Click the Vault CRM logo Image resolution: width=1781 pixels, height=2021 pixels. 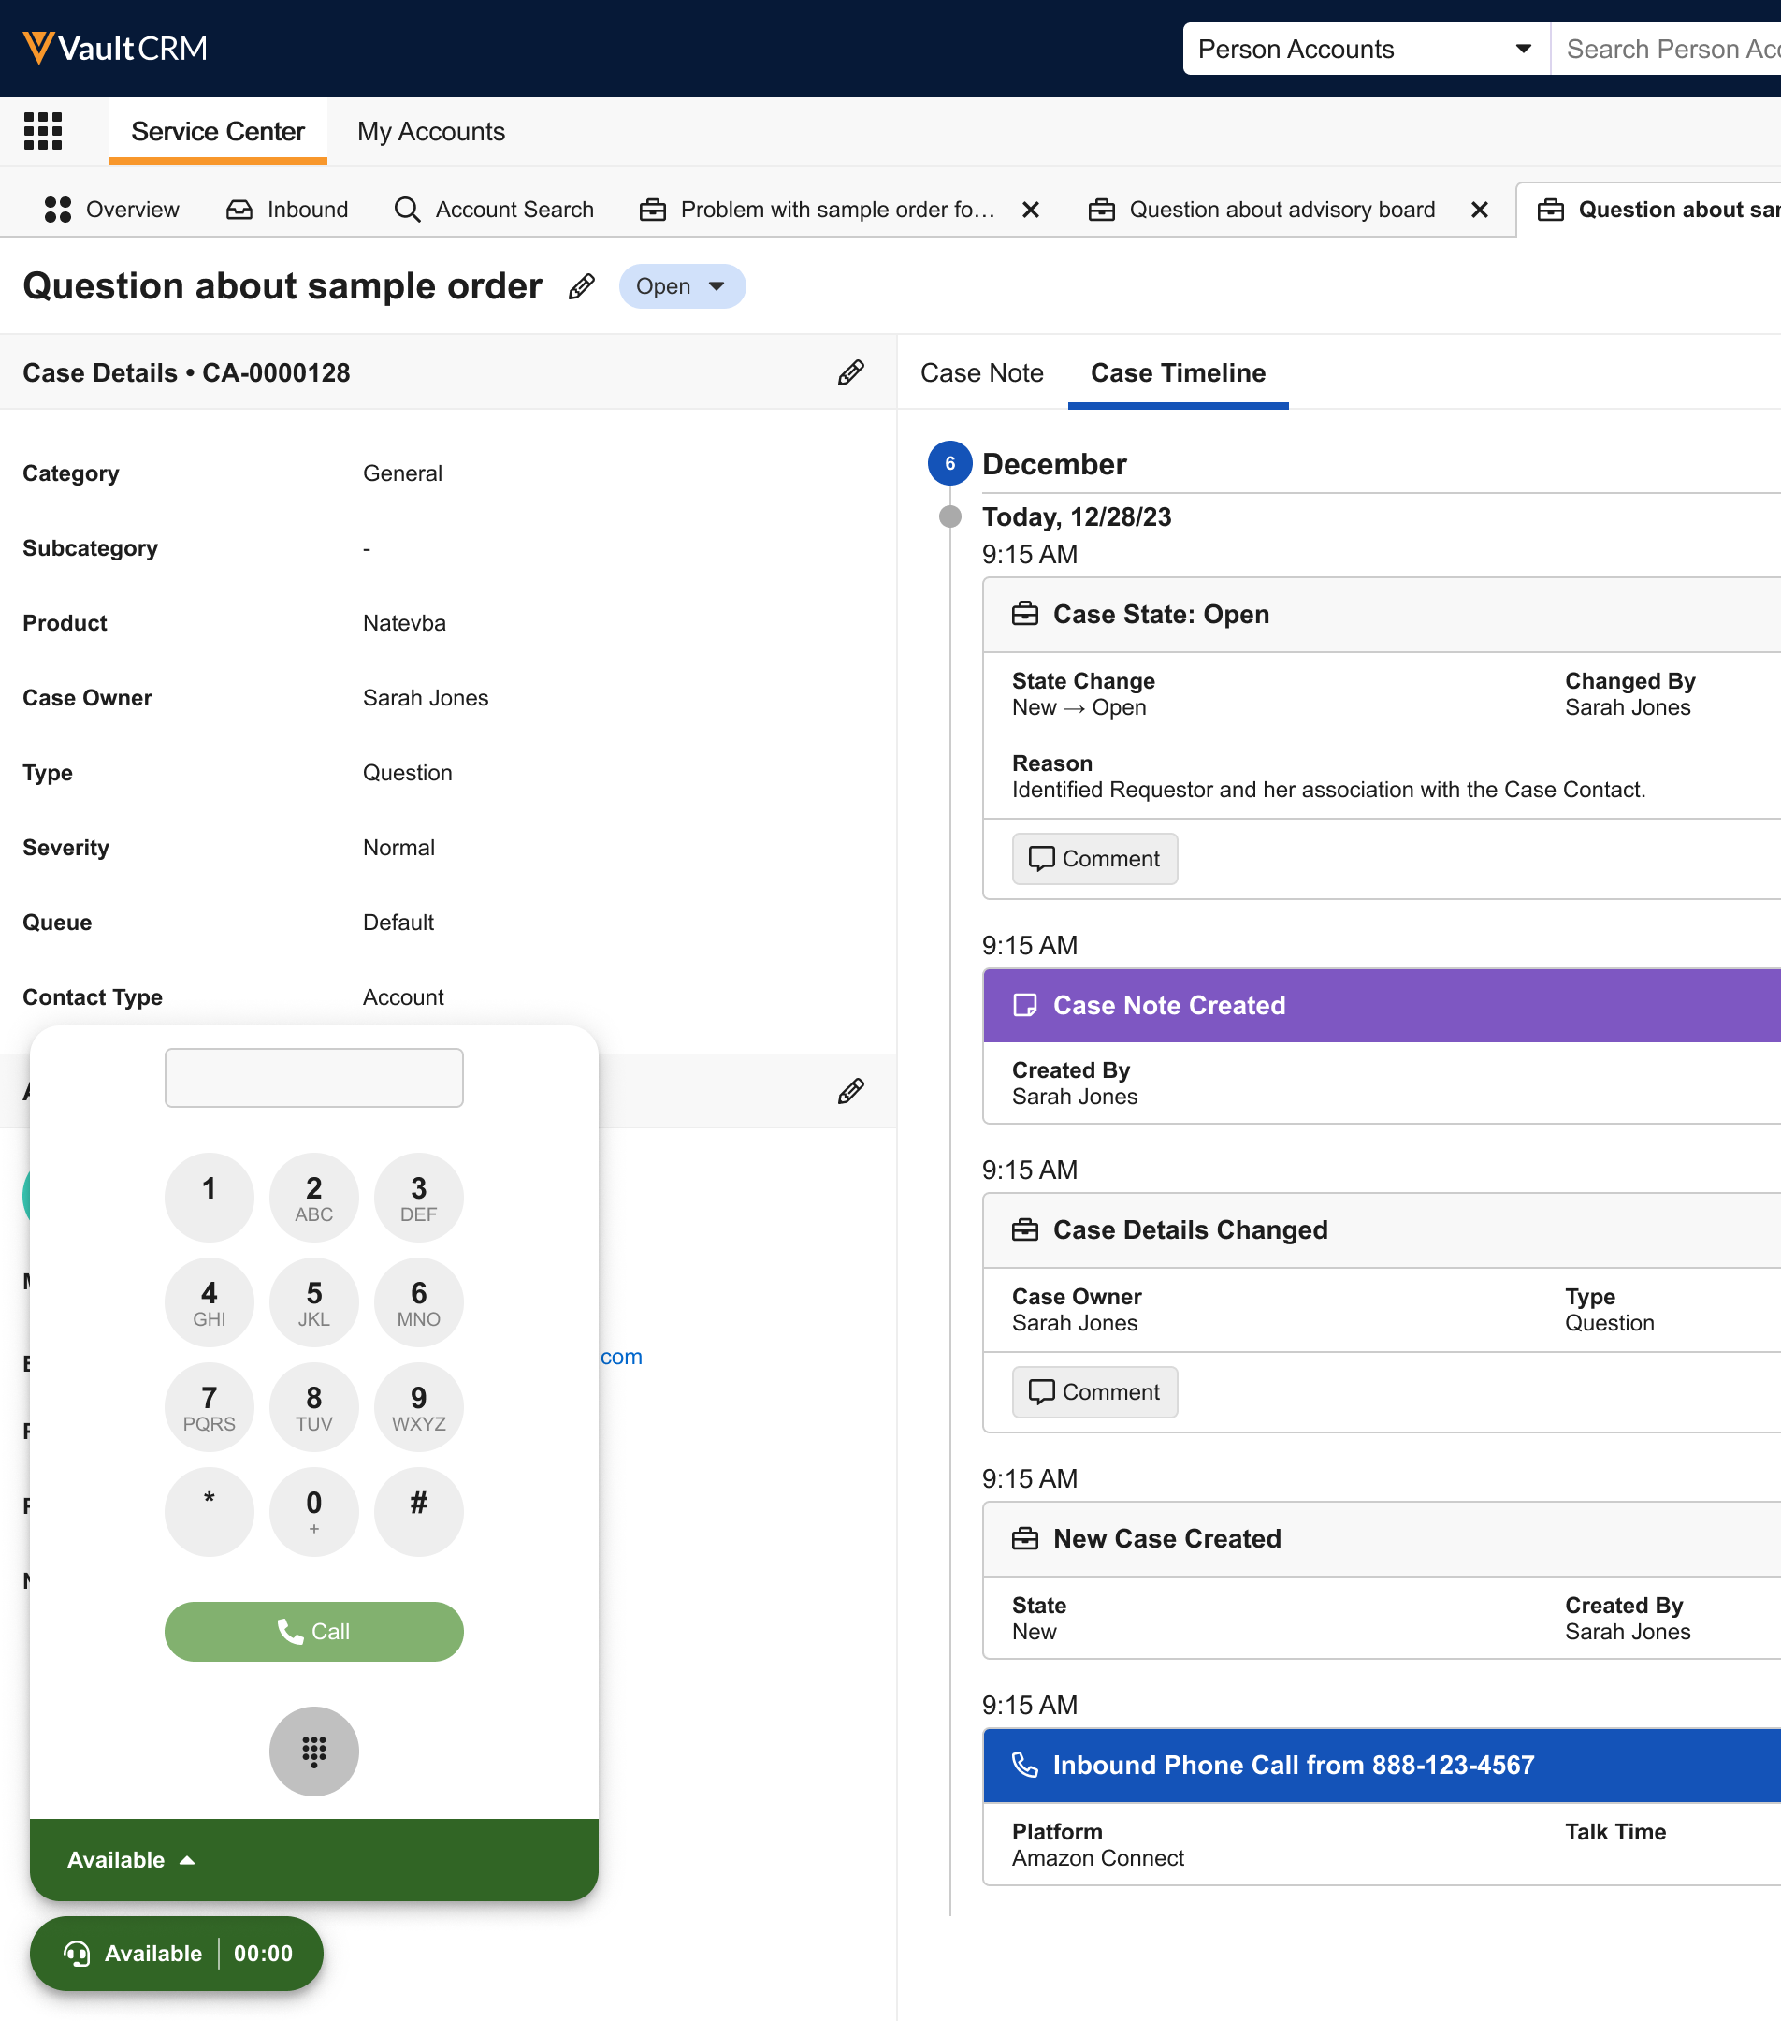tap(116, 49)
